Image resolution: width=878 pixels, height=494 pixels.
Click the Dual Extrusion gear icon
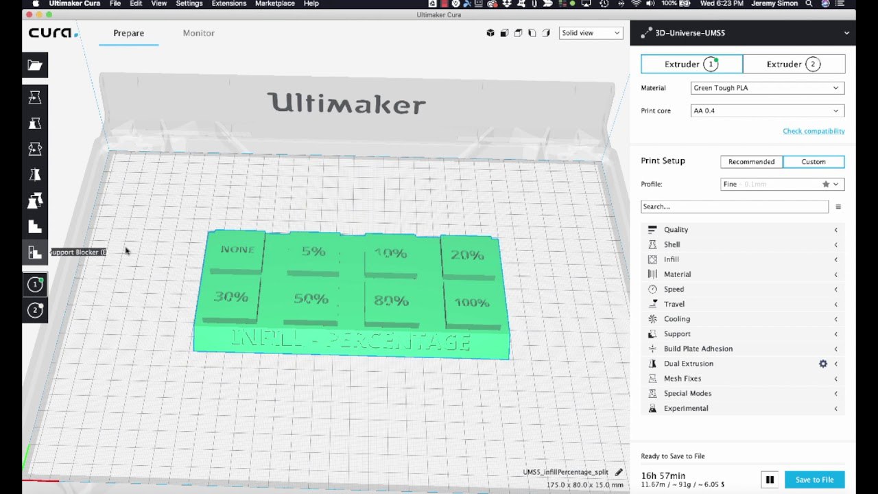tap(823, 364)
